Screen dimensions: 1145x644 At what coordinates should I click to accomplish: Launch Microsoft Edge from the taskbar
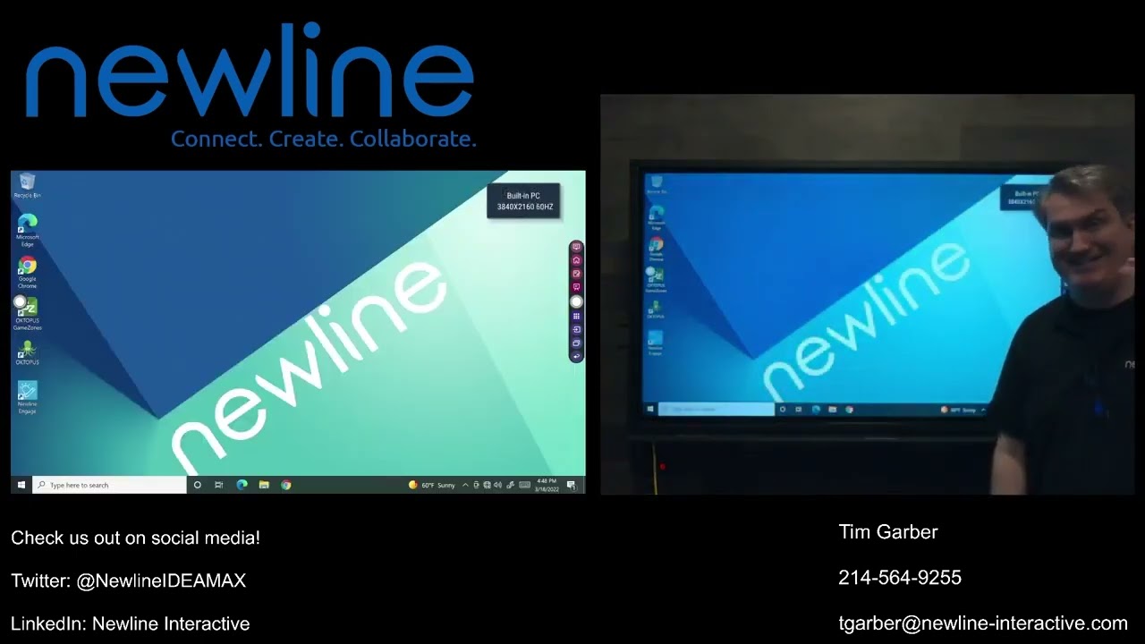(242, 485)
